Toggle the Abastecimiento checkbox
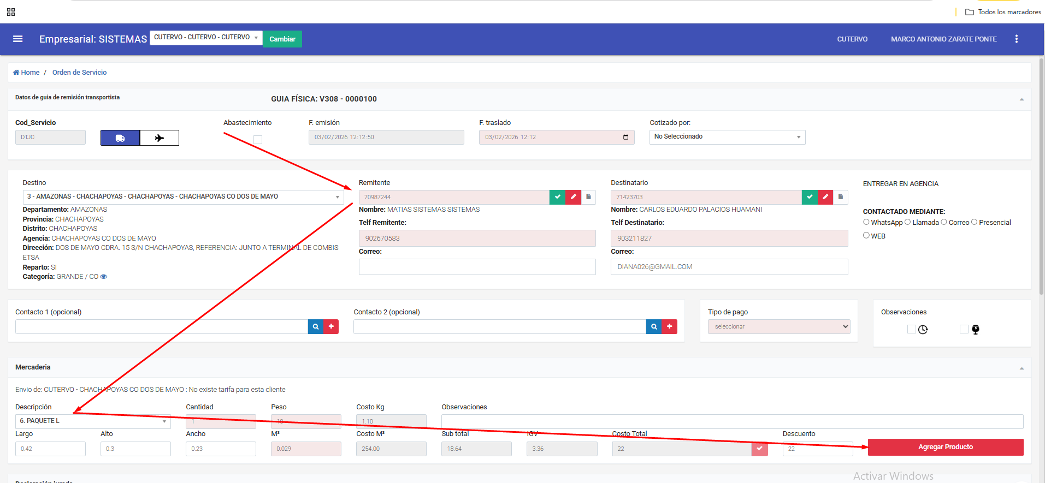Viewport: 1045px width, 483px height. pyautogui.click(x=258, y=140)
